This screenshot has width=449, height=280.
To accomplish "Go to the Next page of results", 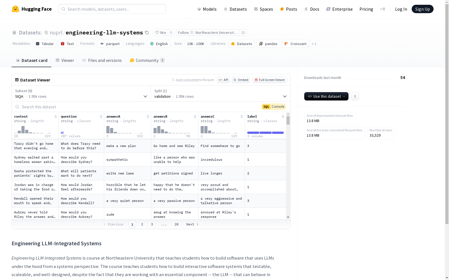I will pyautogui.click(x=193, y=224).
